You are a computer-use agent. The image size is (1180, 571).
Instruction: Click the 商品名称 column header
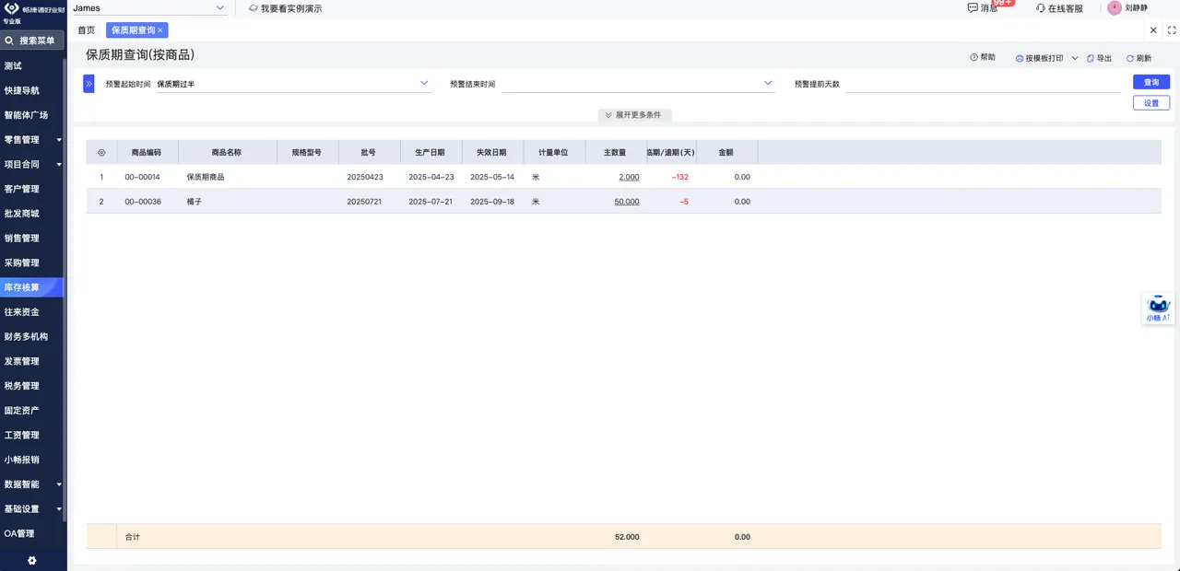tap(228, 152)
